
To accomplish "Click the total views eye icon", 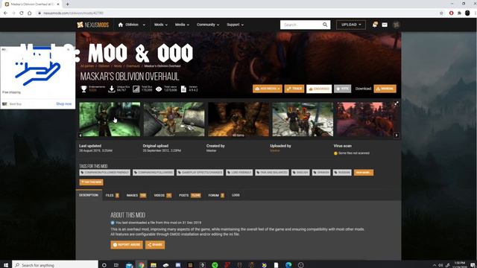I will tap(159, 89).
